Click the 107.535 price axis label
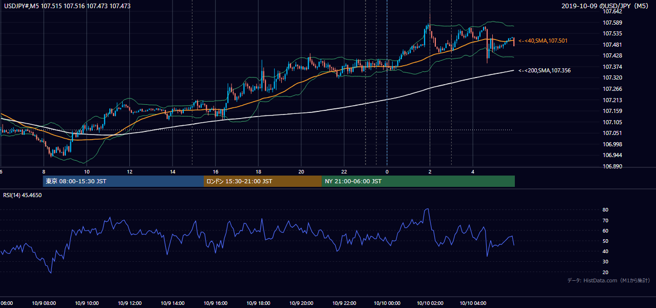This screenshot has width=656, height=308. click(x=612, y=33)
